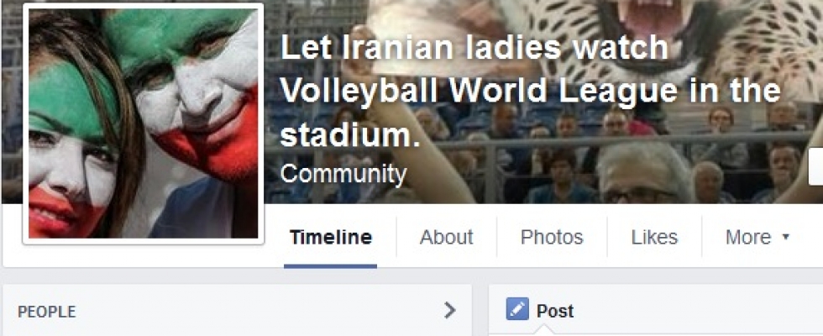The height and width of the screenshot is (336, 823).
Task: View the Likes tab
Action: pyautogui.click(x=654, y=237)
